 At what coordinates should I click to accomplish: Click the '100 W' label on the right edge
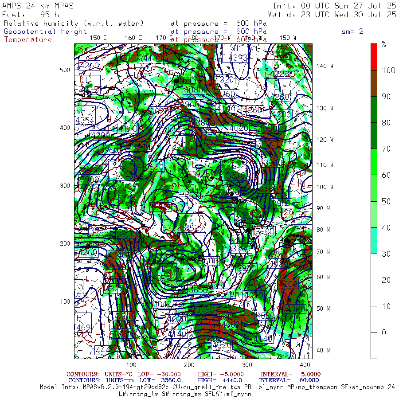(325, 187)
